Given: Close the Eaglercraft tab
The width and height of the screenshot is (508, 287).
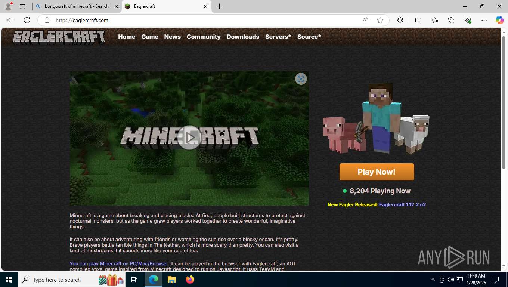Looking at the screenshot, I should pos(205,6).
